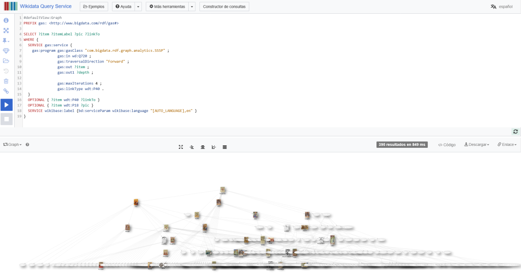Toggle fullscreen editor with the expand icon
The height and width of the screenshot is (280, 521).
(6, 30)
